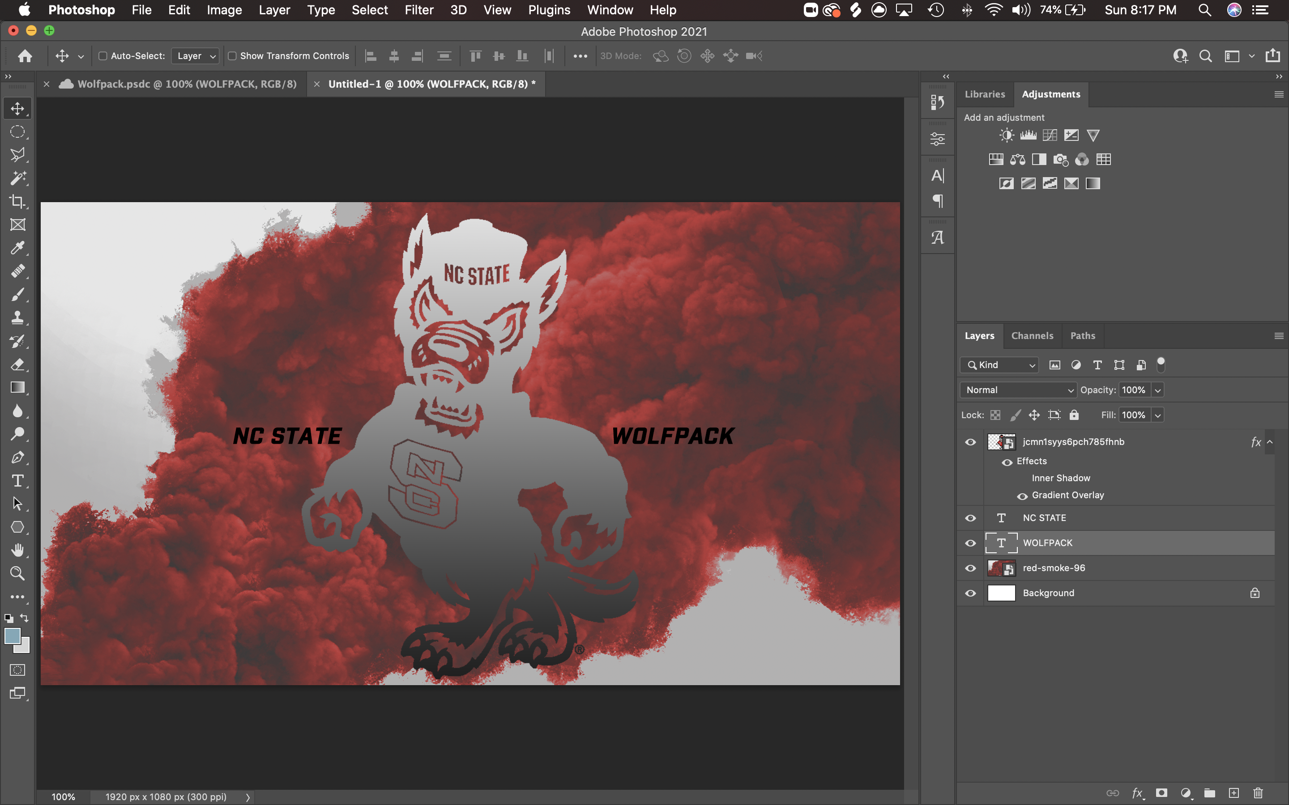This screenshot has height=805, width=1289.
Task: Click the foreground color swatch
Action: click(12, 636)
